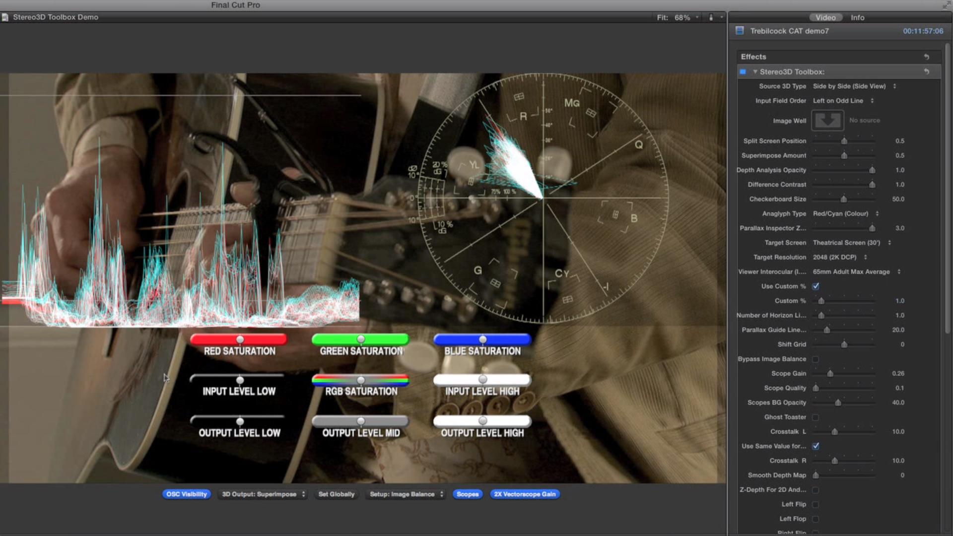The width and height of the screenshot is (953, 536).
Task: Click the Trebilcock CAT demo7 clip icon
Action: click(740, 31)
